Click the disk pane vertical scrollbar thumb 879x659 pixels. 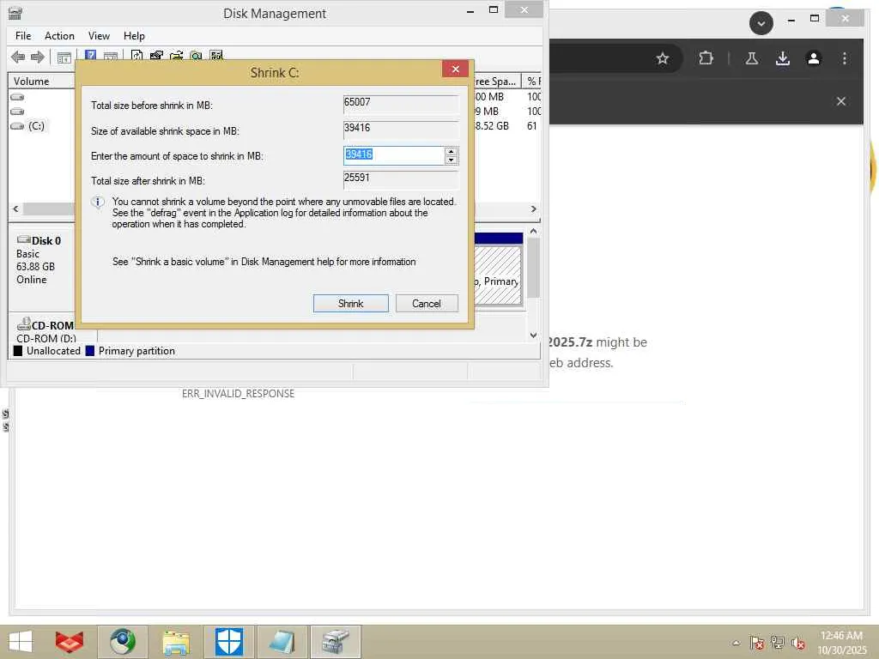click(534, 268)
